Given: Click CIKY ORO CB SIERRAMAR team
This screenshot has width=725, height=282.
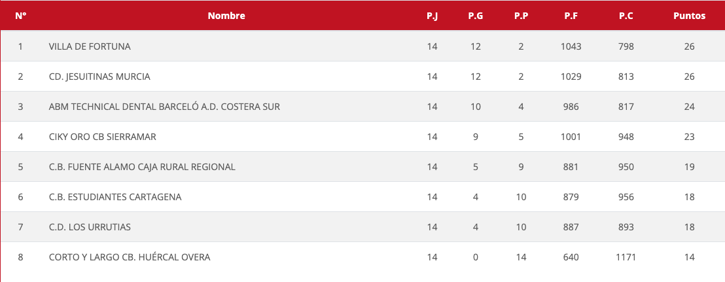Looking at the screenshot, I should point(103,137).
